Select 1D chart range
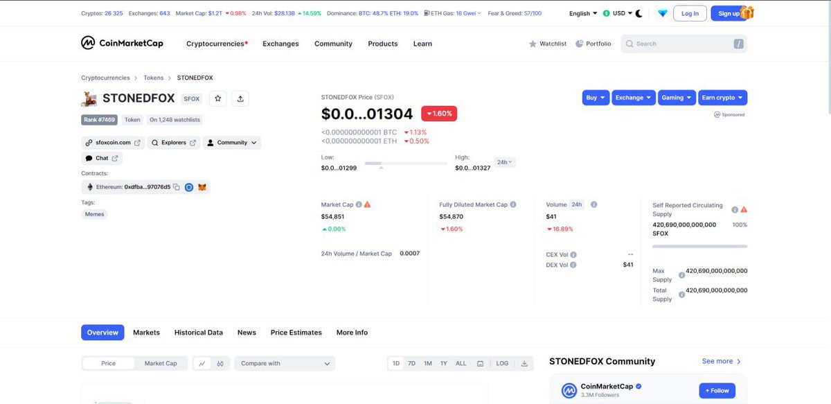831x404 pixels. click(396, 363)
